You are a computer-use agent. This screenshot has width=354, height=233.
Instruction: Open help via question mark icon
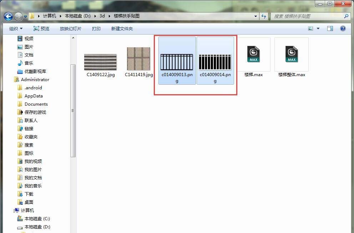(343, 28)
